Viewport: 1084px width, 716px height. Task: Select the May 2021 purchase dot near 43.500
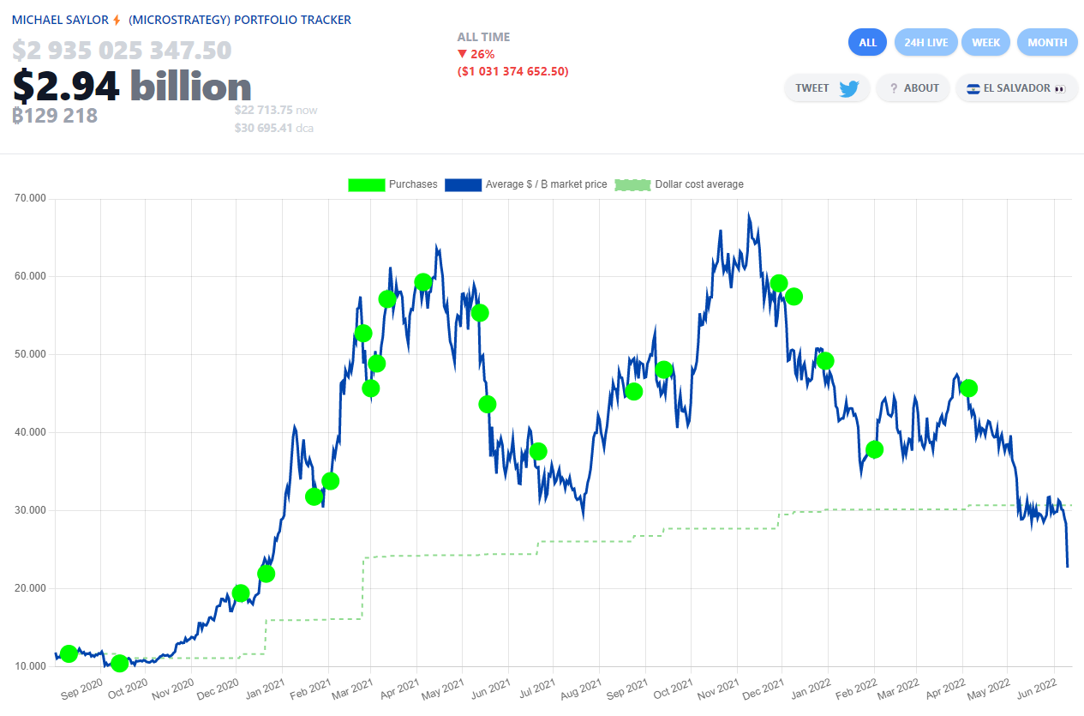(x=488, y=404)
